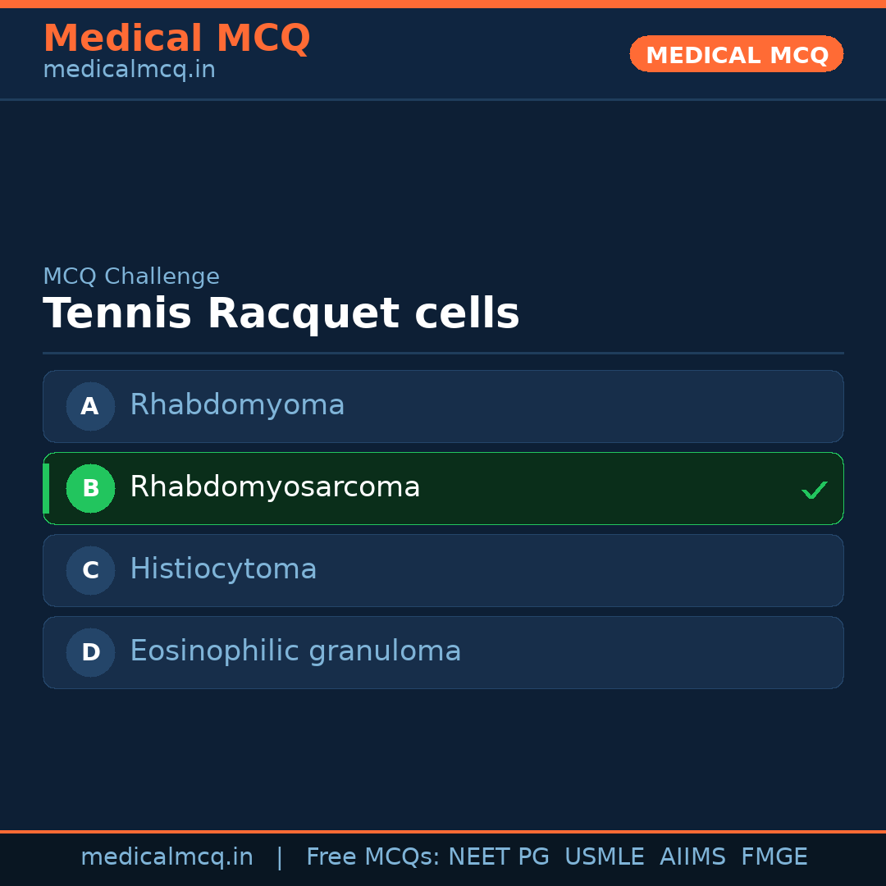
Task: Click the D letter circle badge
Action: 90,652
